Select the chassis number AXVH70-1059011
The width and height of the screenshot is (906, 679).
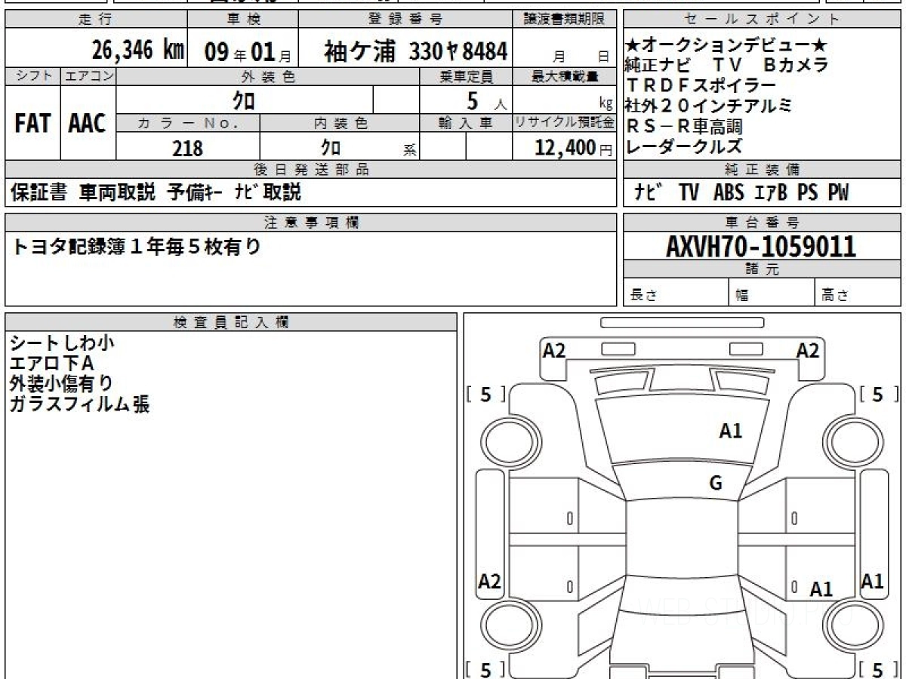[x=760, y=246]
